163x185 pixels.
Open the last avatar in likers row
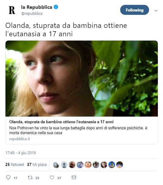point(120,165)
